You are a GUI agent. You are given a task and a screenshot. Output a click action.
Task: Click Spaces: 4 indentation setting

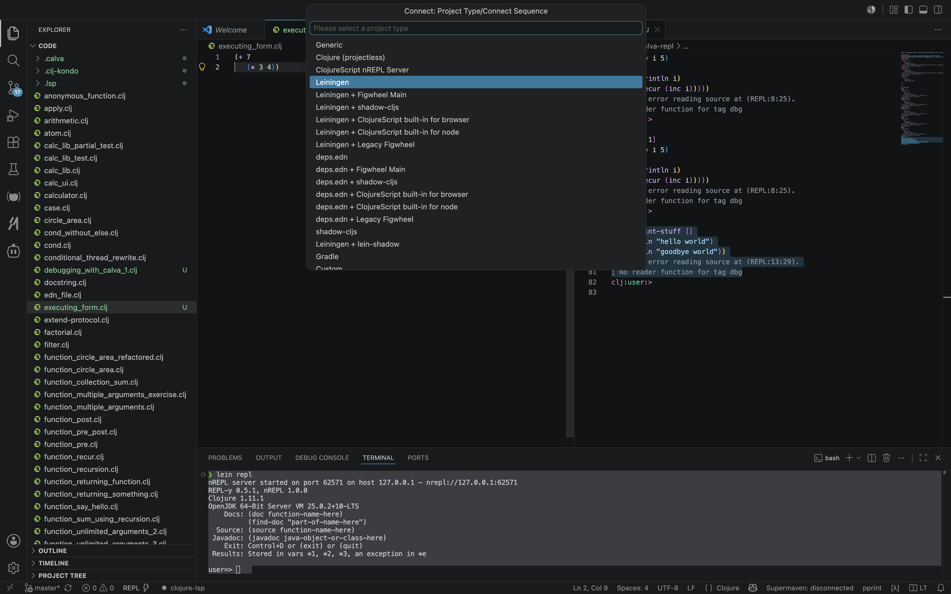[x=632, y=588]
